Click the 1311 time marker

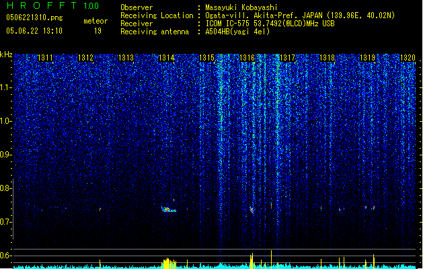45,58
